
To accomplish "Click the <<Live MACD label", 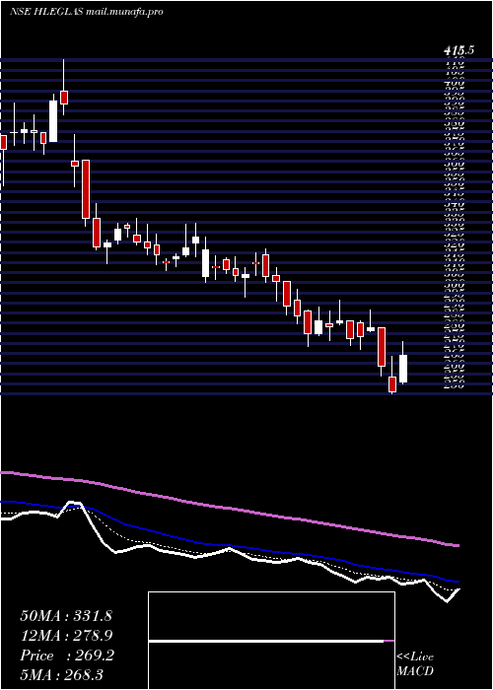I will tap(415, 664).
